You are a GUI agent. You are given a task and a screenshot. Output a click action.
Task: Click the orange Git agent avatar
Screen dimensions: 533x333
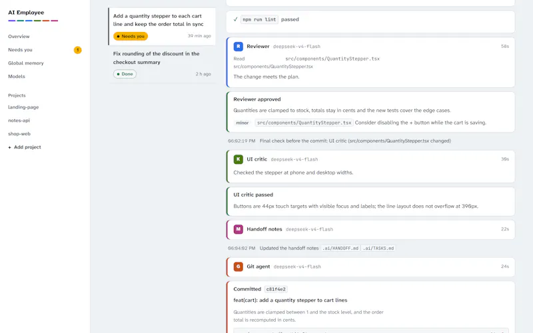click(x=239, y=266)
